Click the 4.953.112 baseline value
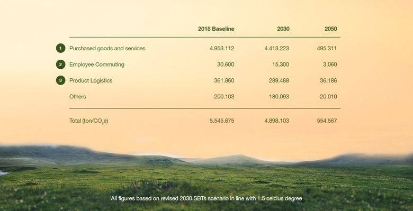The image size is (413, 211). tap(222, 49)
